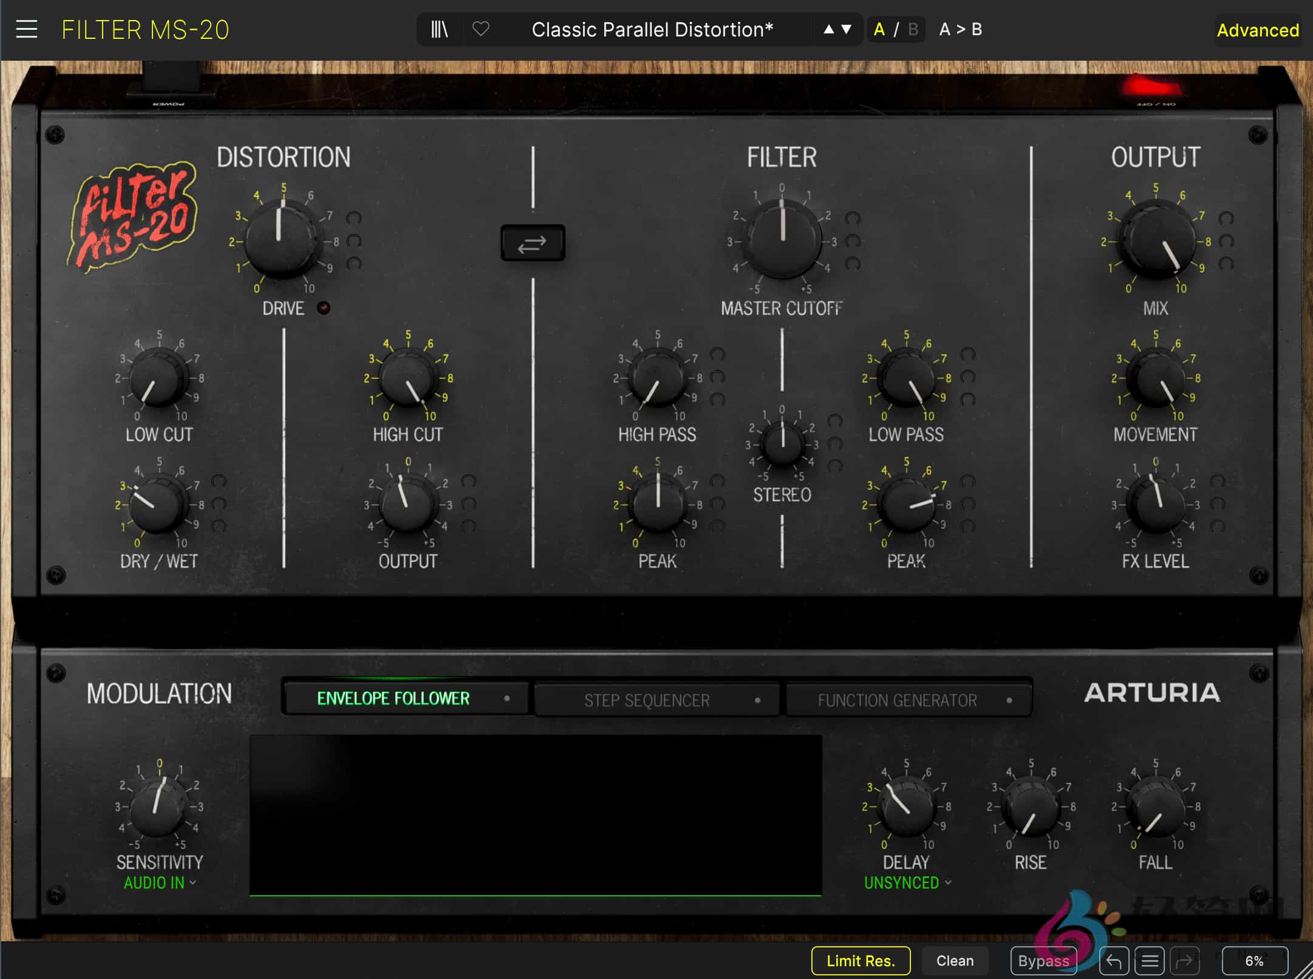Open the preset library browser icon

[439, 29]
